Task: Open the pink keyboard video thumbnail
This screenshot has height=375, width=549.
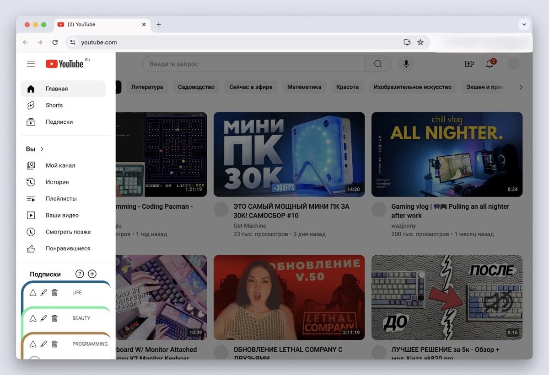Action: click(161, 297)
